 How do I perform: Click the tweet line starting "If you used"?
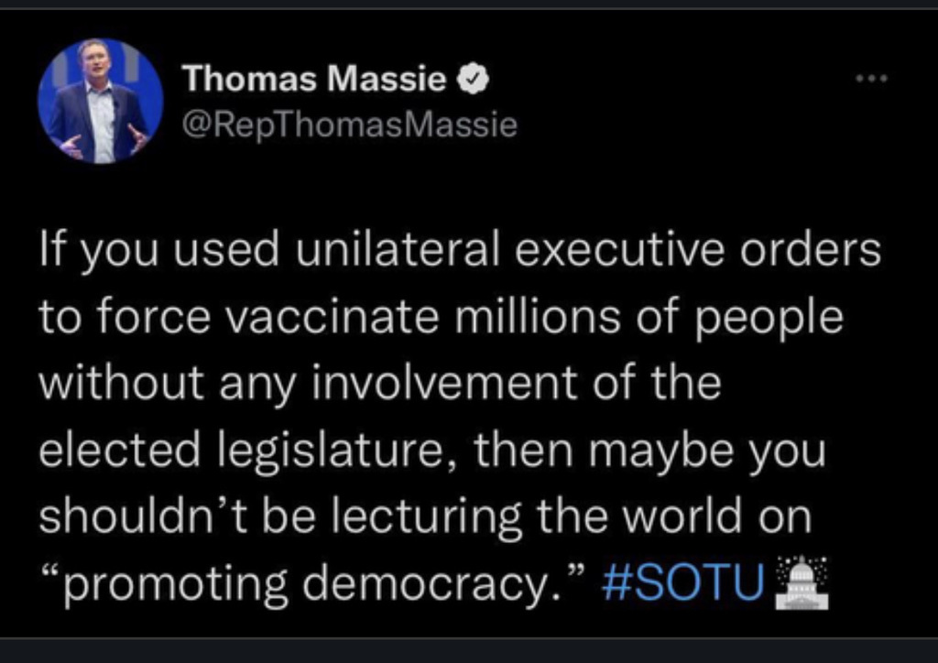(458, 251)
